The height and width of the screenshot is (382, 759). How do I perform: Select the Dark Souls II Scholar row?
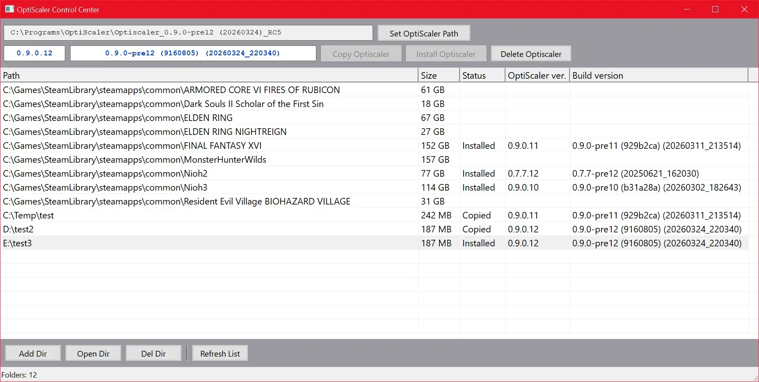click(375, 104)
